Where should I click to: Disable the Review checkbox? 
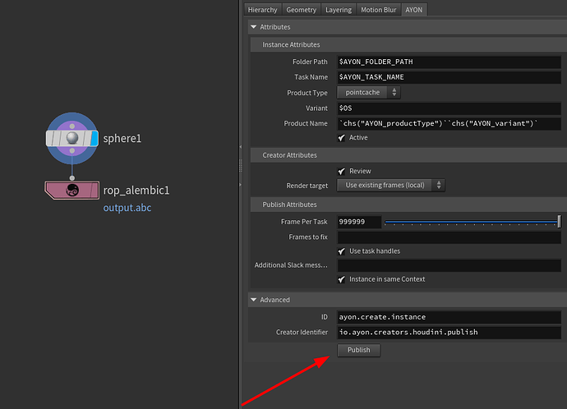(342, 171)
